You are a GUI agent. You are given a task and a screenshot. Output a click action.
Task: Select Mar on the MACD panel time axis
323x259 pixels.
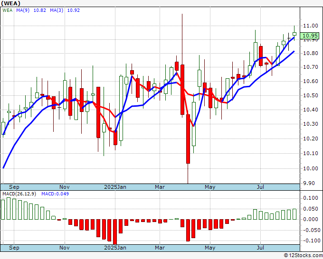(x=160, y=248)
